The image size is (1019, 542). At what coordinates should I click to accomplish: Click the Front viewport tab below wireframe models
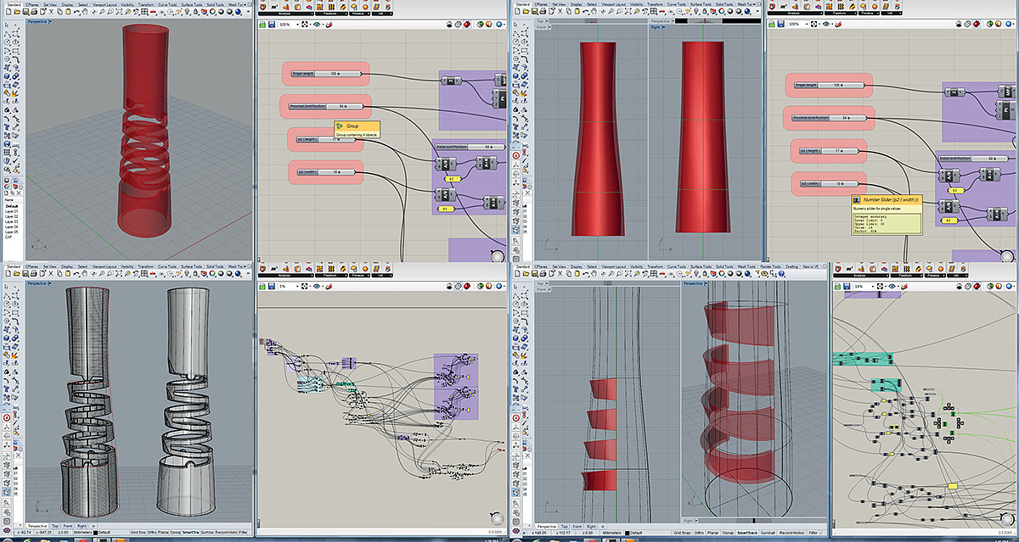(66, 526)
